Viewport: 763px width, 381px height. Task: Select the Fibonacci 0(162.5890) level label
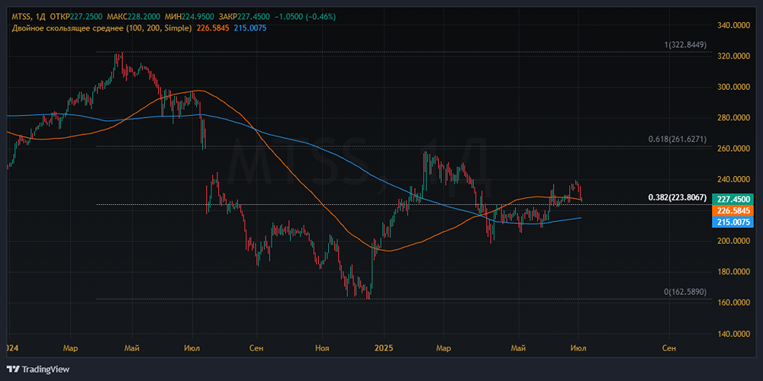coord(685,292)
